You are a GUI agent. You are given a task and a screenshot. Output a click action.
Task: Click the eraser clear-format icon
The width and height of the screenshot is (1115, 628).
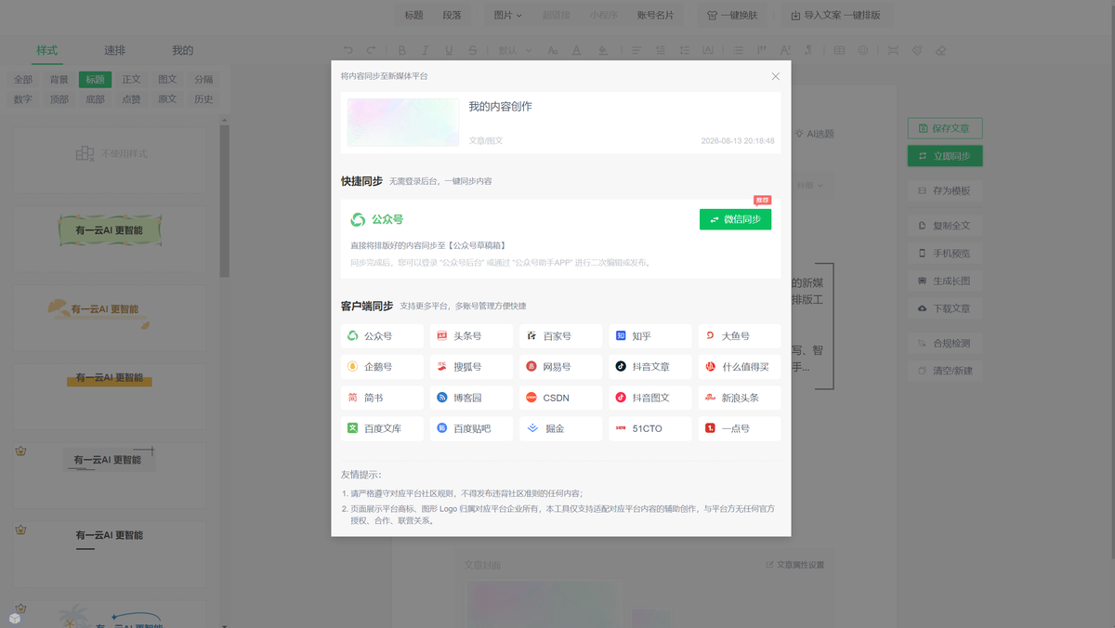[x=940, y=50]
